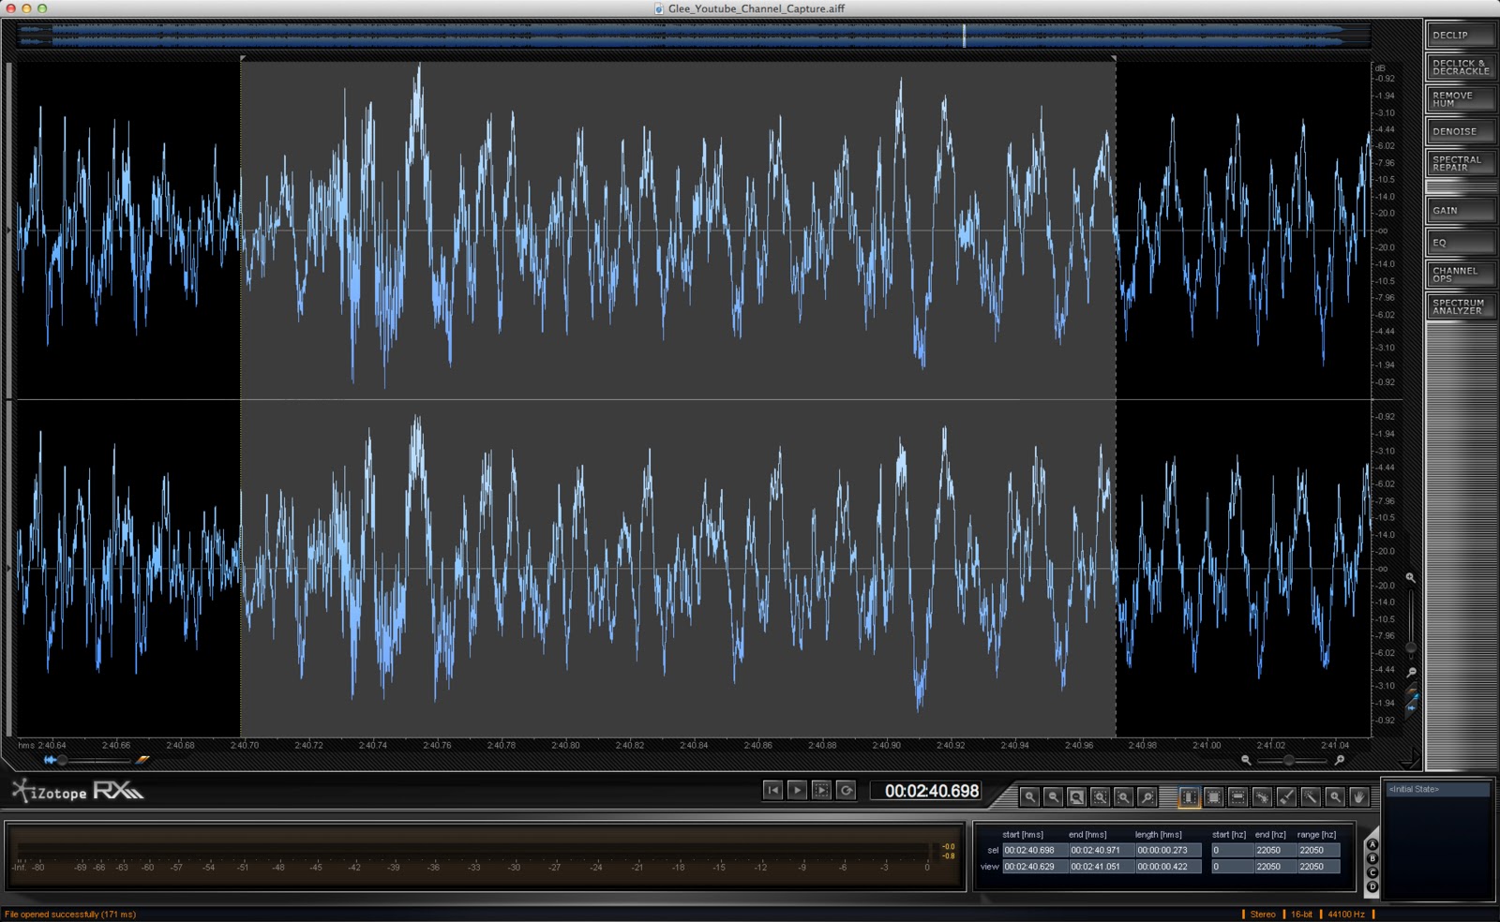Open the Spectral Repair module
Image resolution: width=1500 pixels, height=922 pixels.
click(x=1461, y=163)
